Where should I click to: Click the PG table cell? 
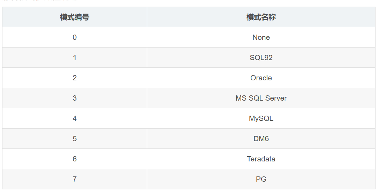(261, 179)
